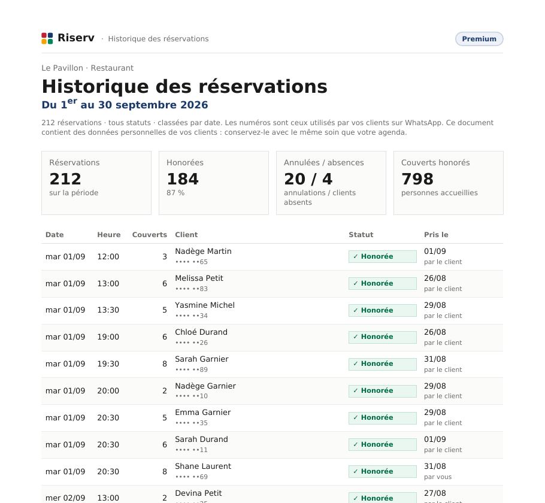
Task: Click client name Melissa Petit
Action: pos(199,278)
